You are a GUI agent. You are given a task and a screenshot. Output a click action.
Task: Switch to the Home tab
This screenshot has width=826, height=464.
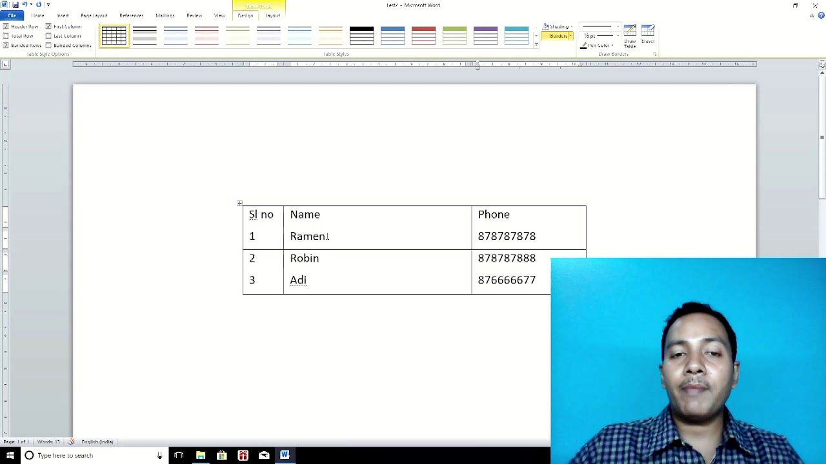(x=37, y=15)
